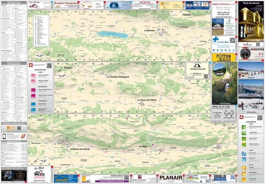Viewport: 265px width, 184px height.
Task: Click the Le Cerneux-Péquignot town label
Action: [x=118, y=77]
